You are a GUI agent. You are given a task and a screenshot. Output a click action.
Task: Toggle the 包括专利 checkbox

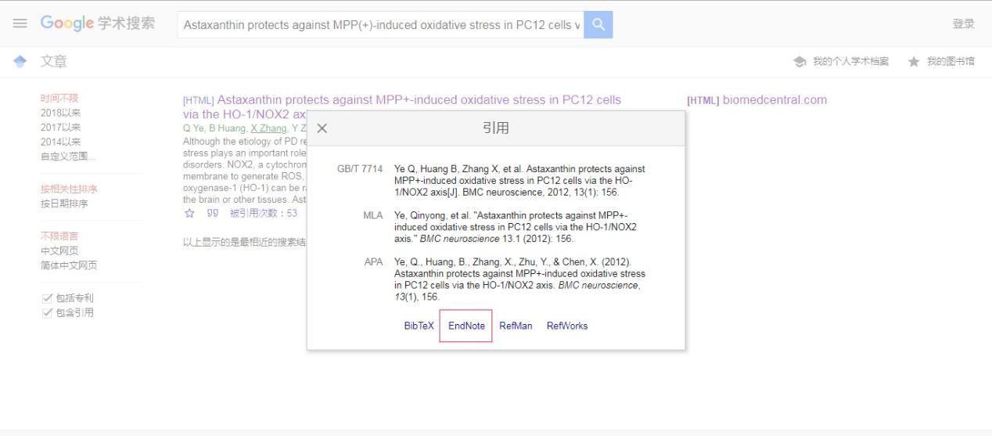click(46, 298)
